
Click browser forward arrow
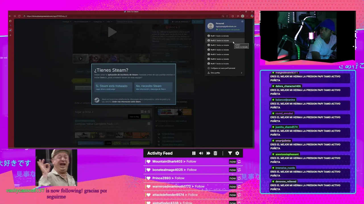click(15, 16)
